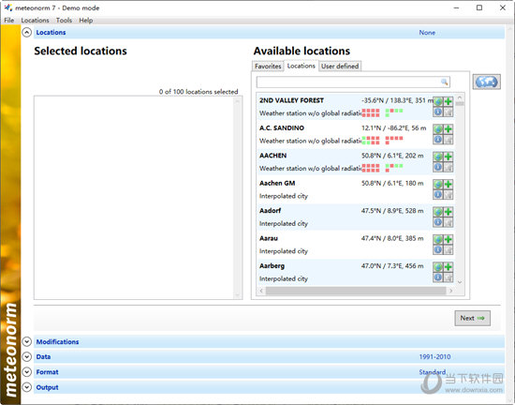
Task: Open info for Aachen GM
Action: point(438,195)
